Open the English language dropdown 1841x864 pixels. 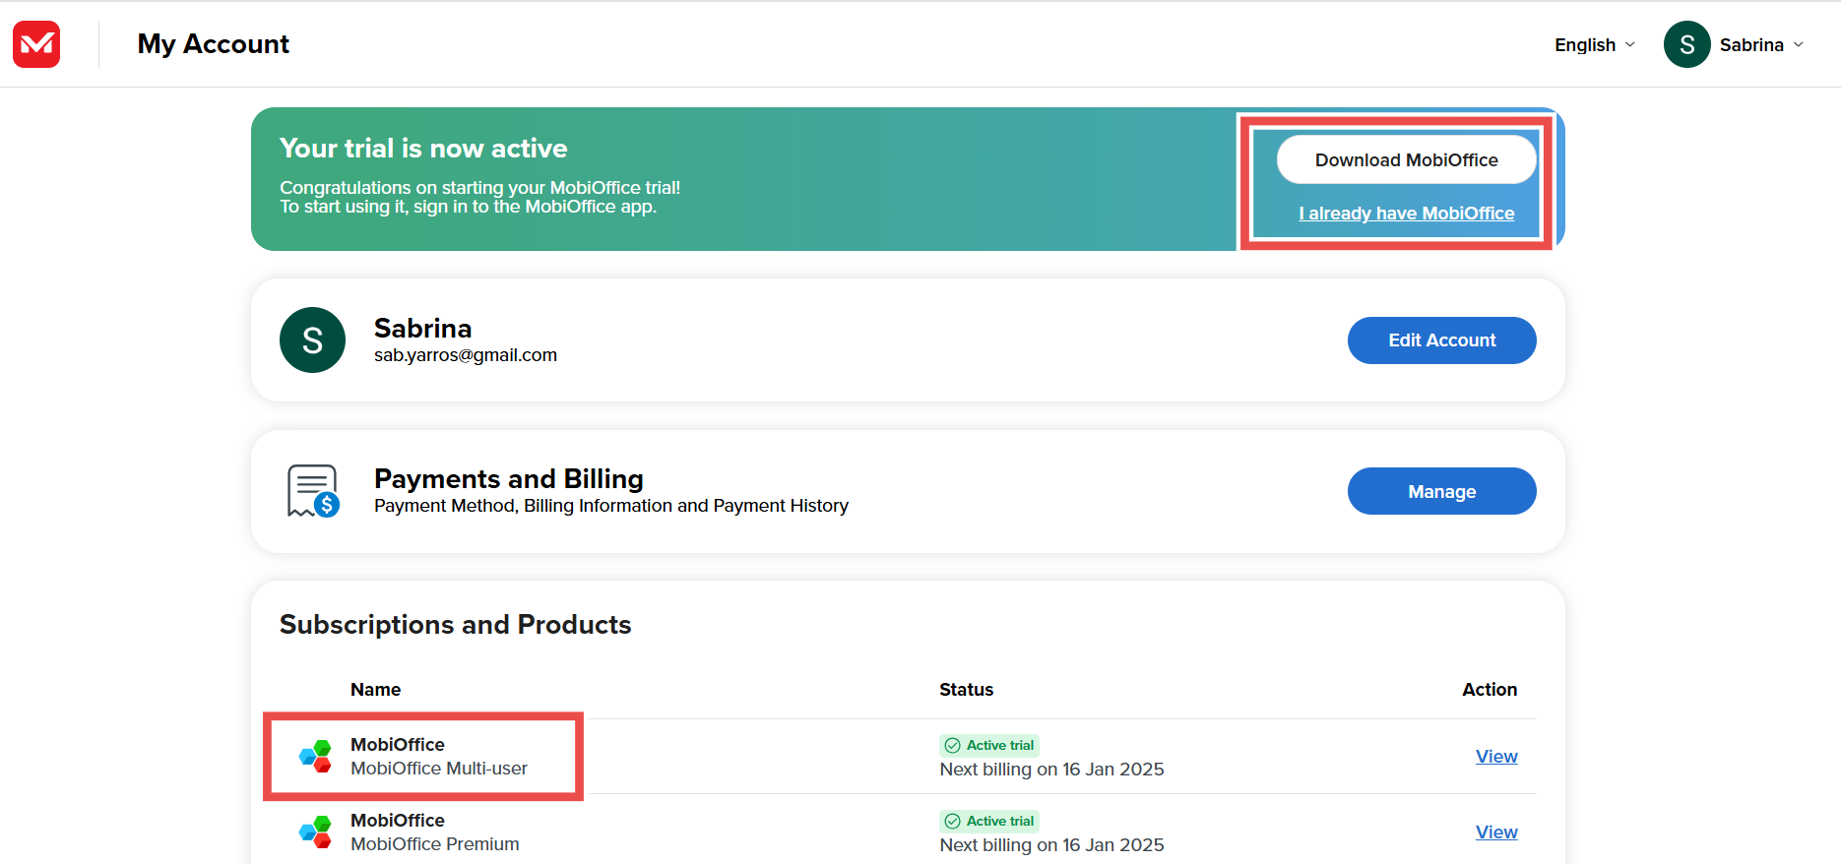click(1585, 45)
